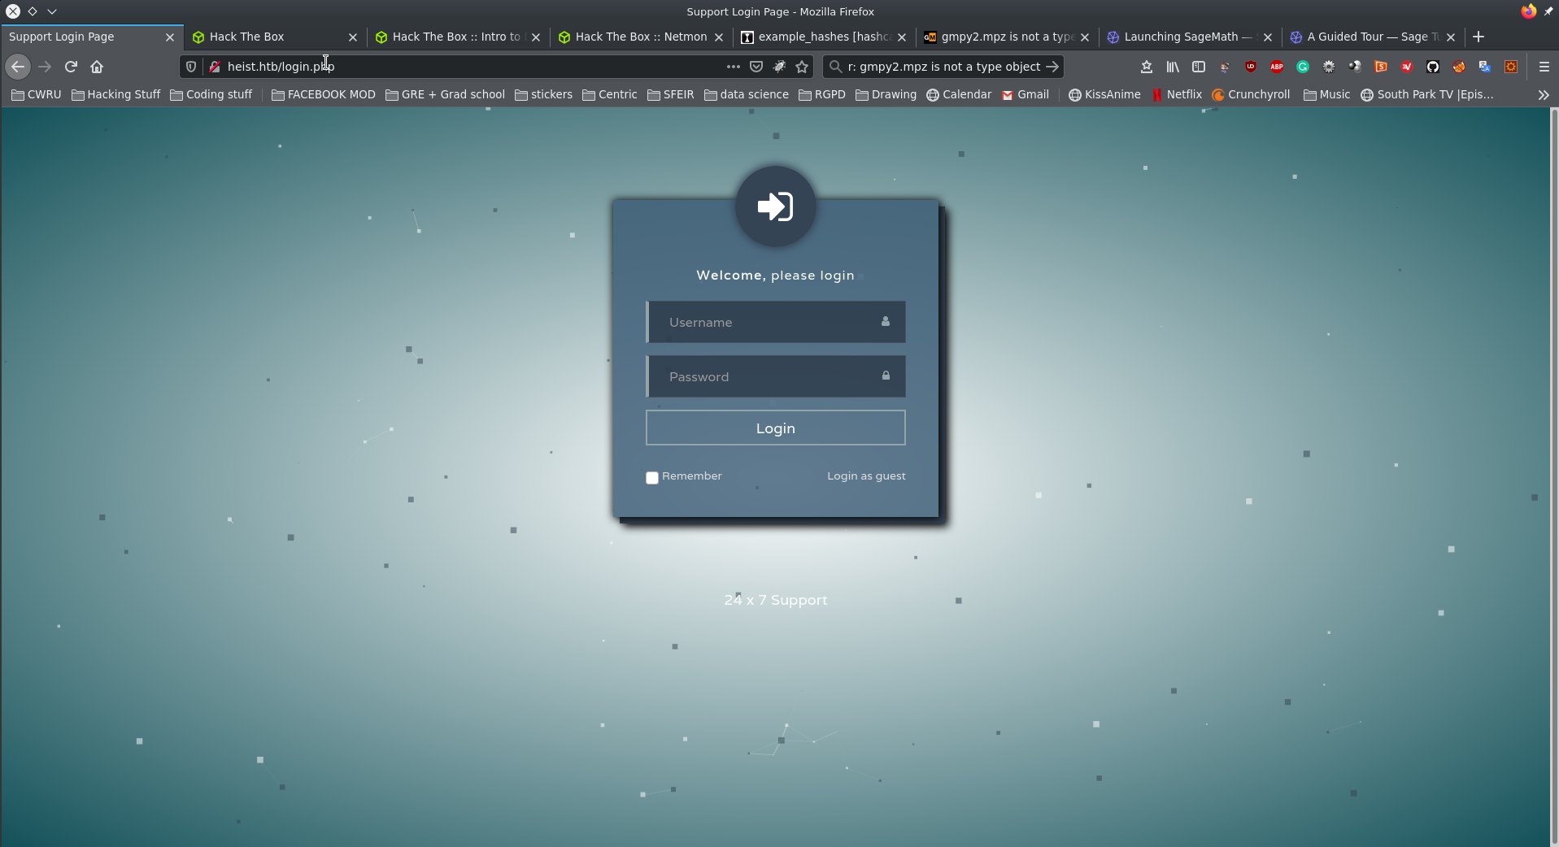Reload the current page
The width and height of the screenshot is (1559, 847).
(x=71, y=67)
